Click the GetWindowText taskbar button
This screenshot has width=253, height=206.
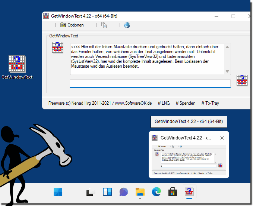click(189, 192)
